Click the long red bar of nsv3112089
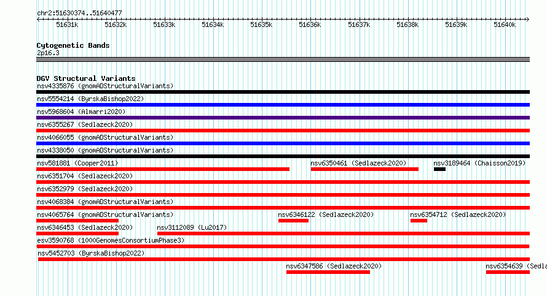The image size is (547, 296). click(x=344, y=233)
